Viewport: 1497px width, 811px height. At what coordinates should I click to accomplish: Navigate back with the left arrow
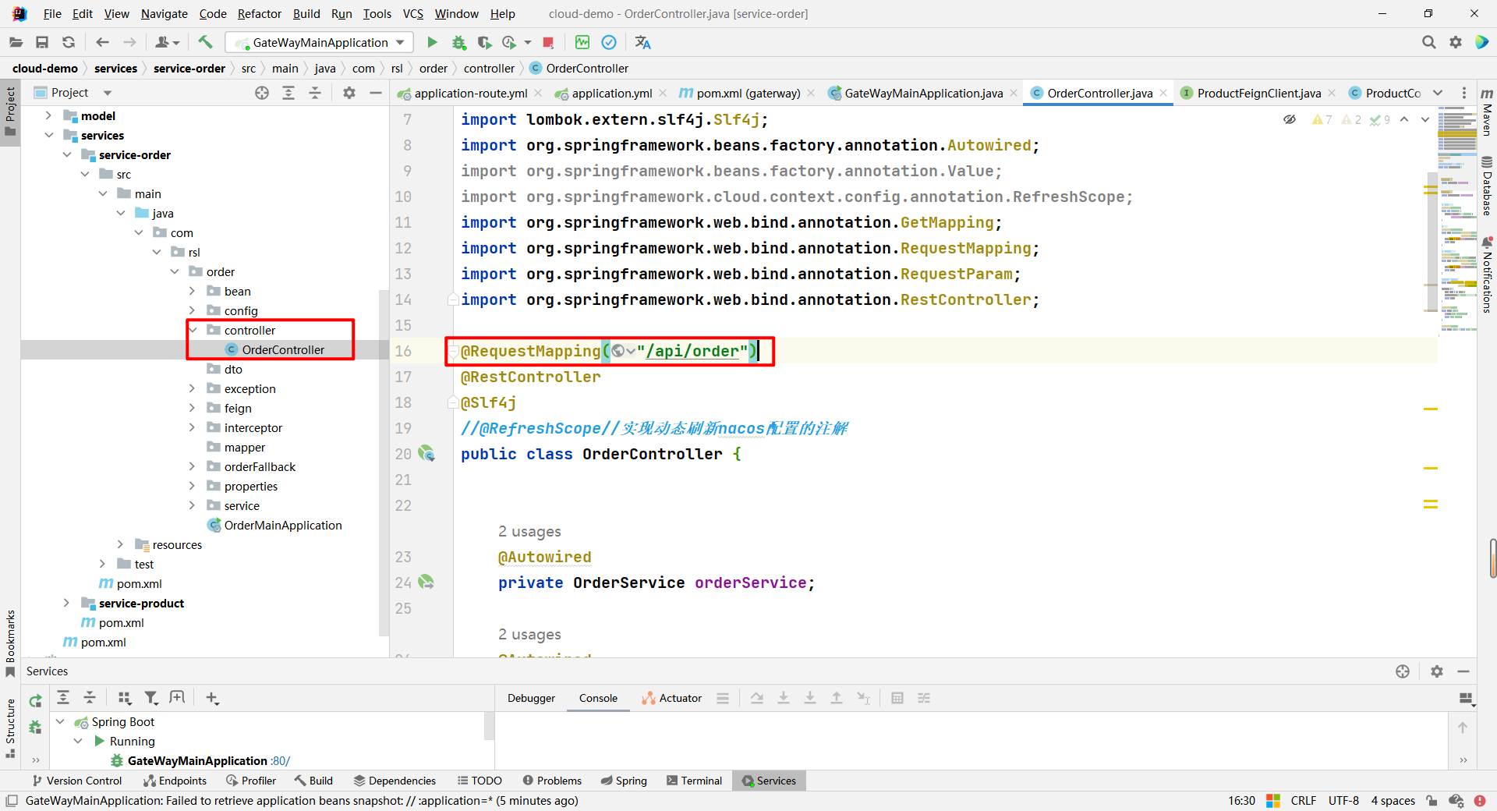pos(102,42)
